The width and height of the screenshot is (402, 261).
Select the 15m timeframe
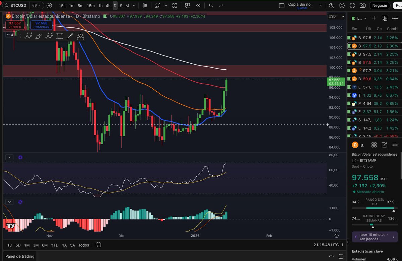point(90,6)
